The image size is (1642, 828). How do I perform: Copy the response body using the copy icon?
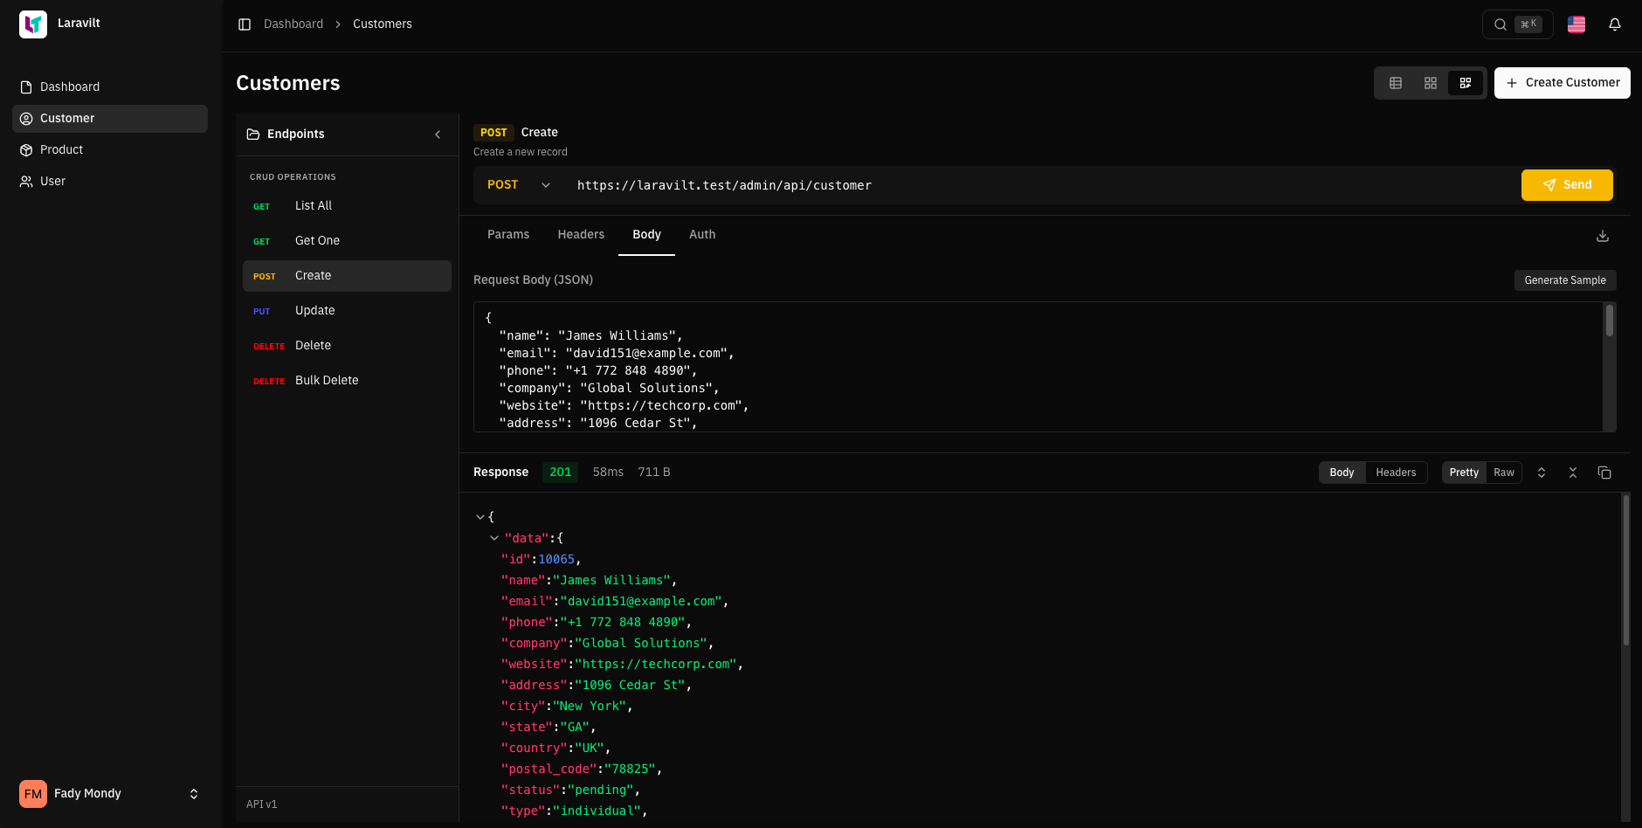1604,473
